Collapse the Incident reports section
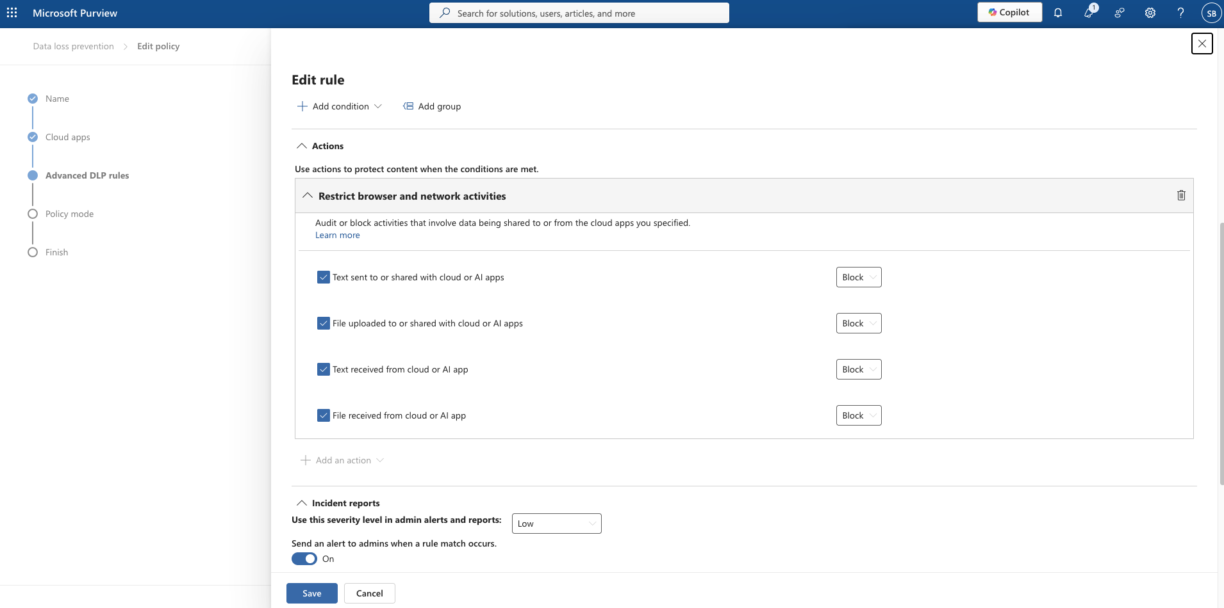Viewport: 1224px width, 608px height. (302, 503)
